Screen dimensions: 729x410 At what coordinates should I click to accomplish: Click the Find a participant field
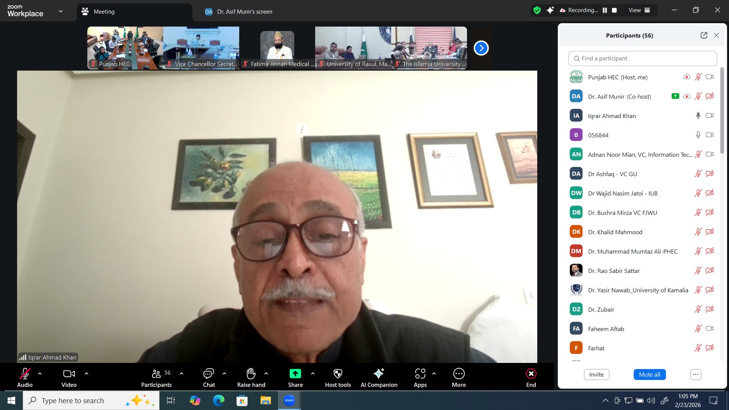pos(642,58)
